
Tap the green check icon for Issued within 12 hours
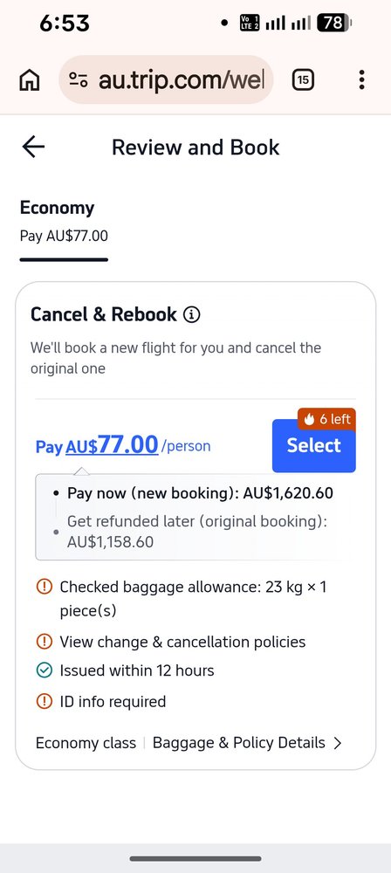(44, 670)
